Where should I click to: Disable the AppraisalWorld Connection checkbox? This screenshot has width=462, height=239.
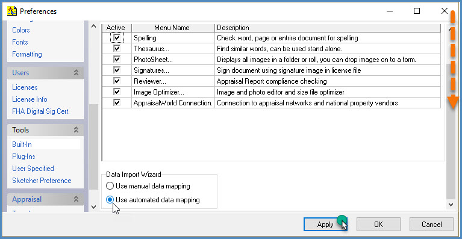(117, 103)
